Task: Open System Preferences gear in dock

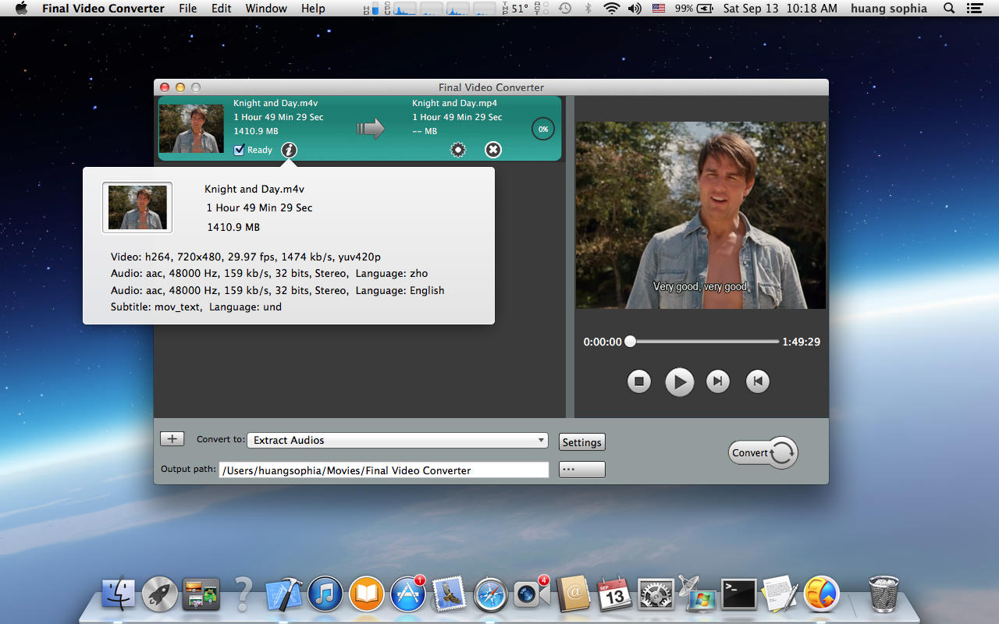Action: point(656,594)
